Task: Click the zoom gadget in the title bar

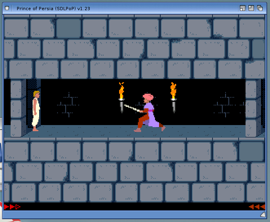Action: point(251,8)
